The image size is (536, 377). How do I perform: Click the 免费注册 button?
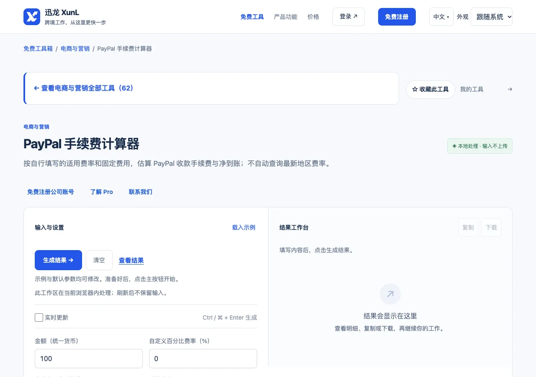coord(397,17)
